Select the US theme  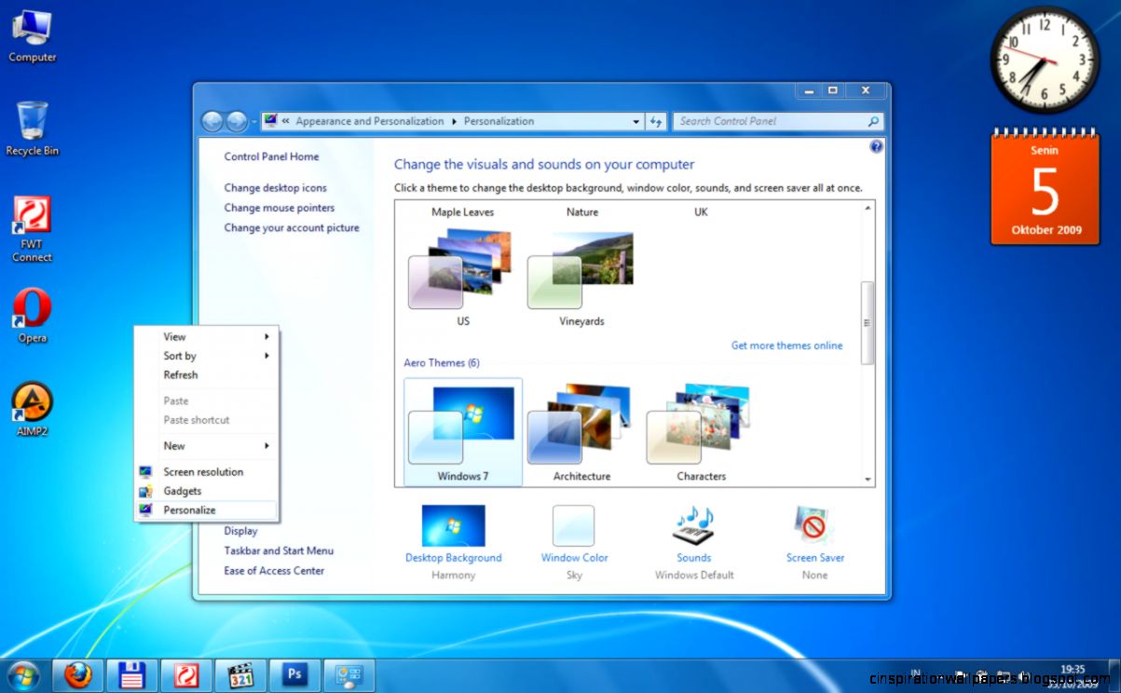463,278
